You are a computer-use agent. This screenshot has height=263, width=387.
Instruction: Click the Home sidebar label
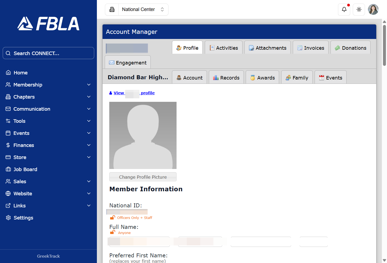pyautogui.click(x=21, y=73)
